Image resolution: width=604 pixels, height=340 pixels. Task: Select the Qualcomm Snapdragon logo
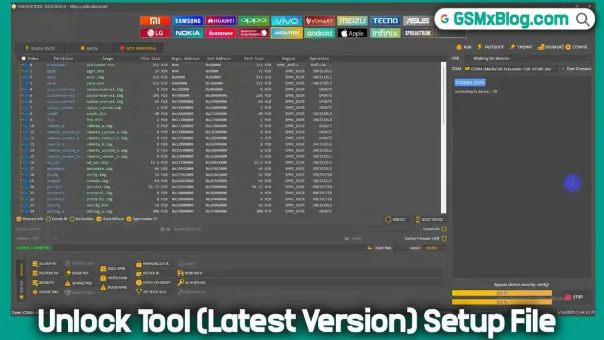254,33
